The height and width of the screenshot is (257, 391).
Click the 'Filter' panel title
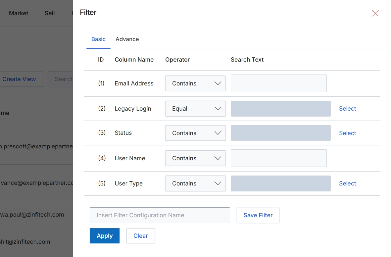point(88,13)
